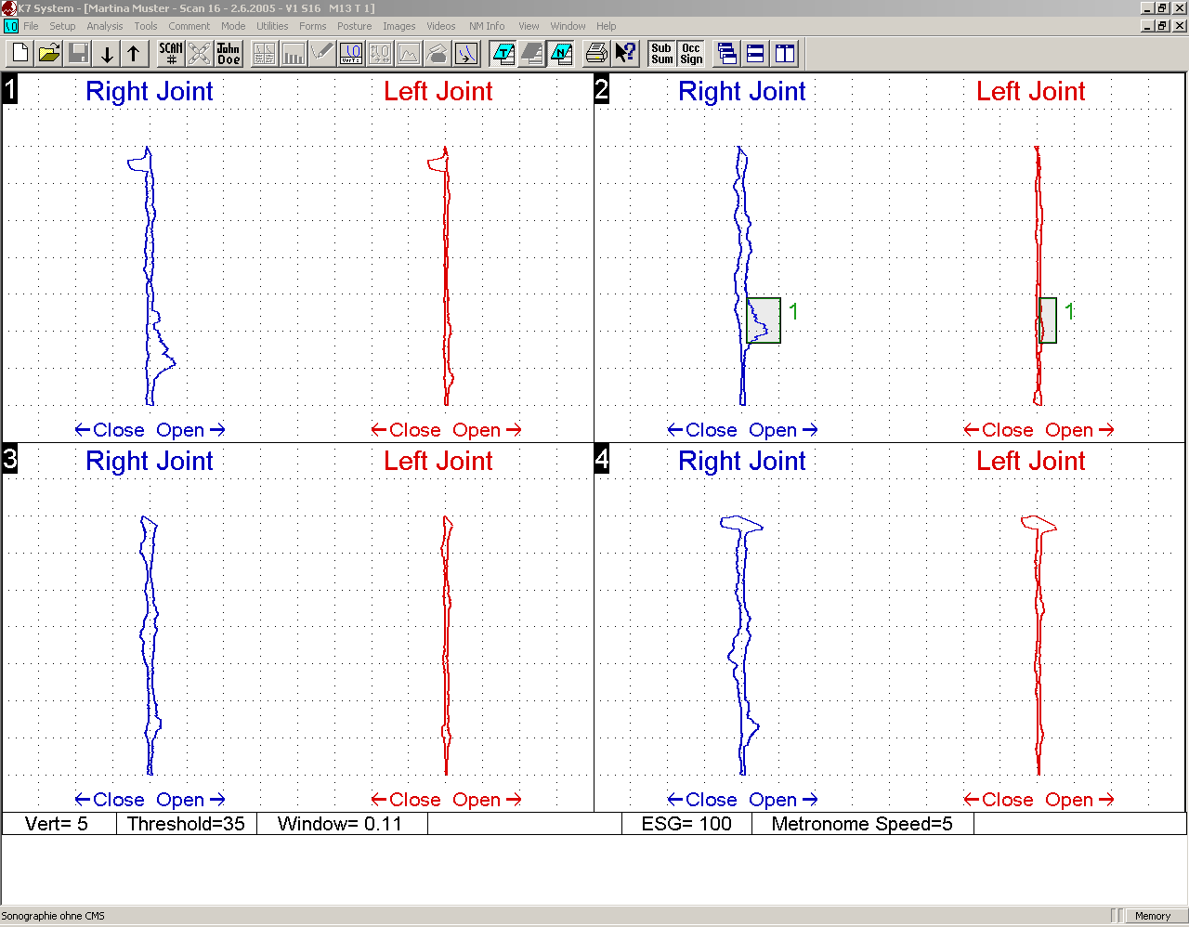
Task: Print using the printer icon
Action: (596, 54)
